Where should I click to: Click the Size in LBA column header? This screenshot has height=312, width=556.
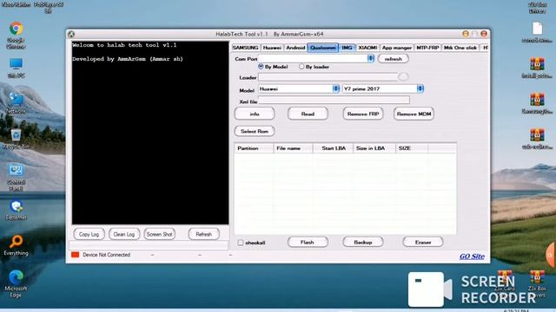[x=374, y=148]
